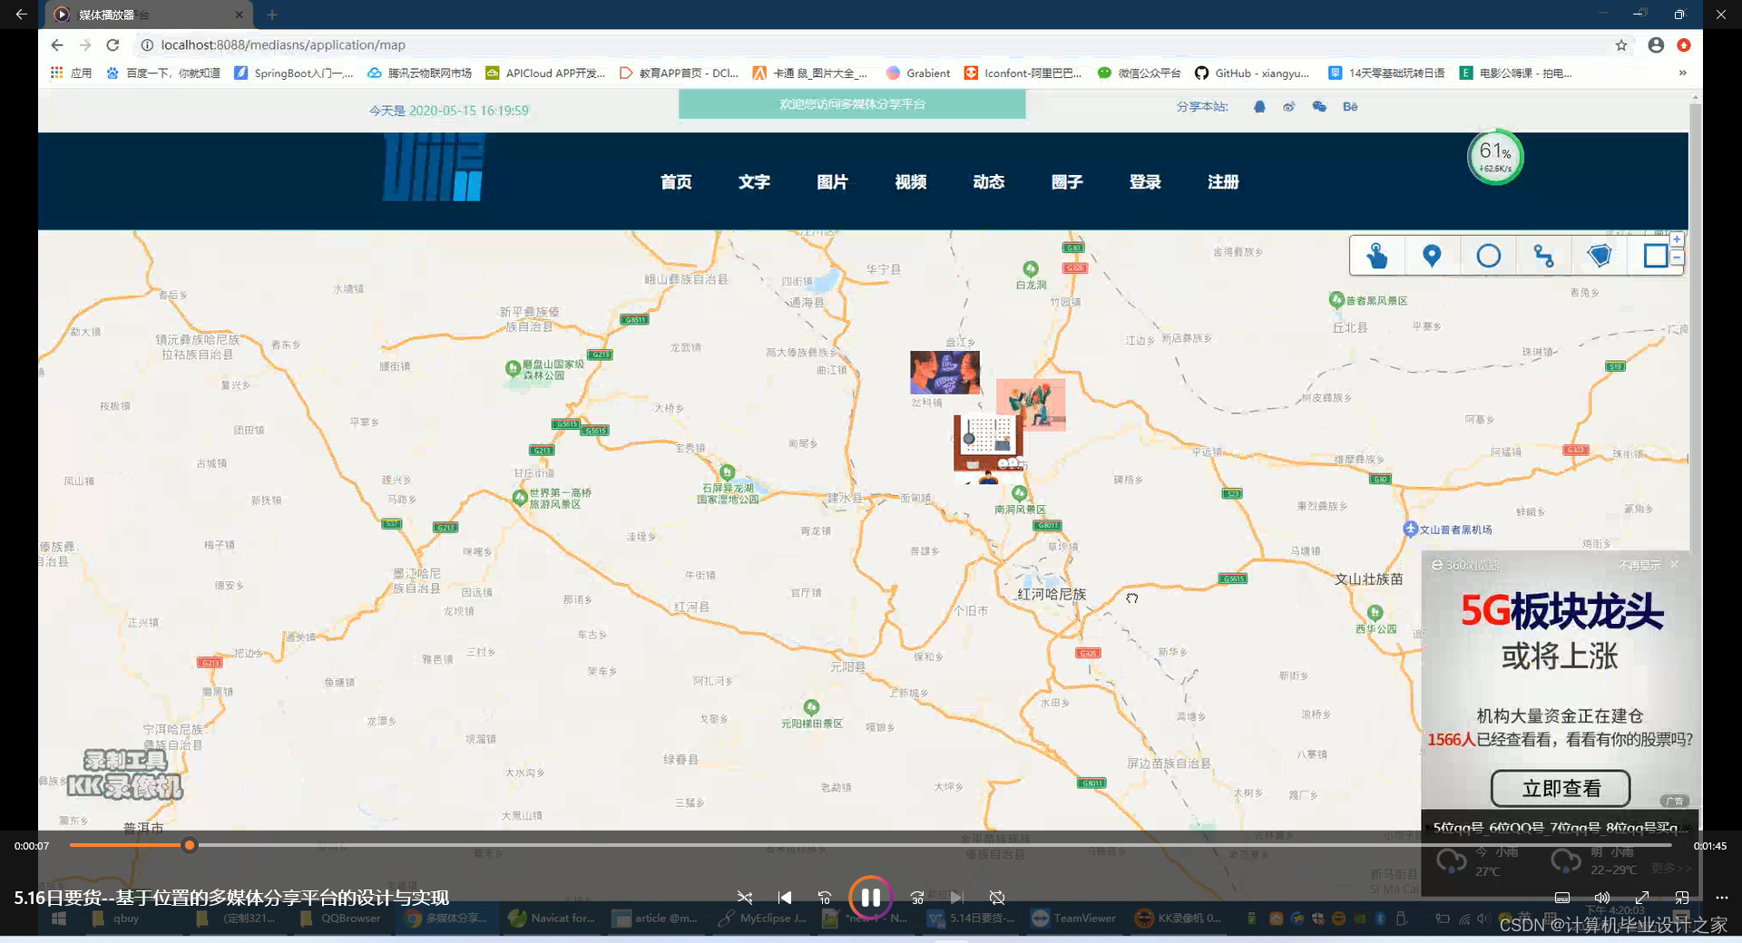Bookmark the page with the star icon
The width and height of the screenshot is (1742, 943).
1621,44
